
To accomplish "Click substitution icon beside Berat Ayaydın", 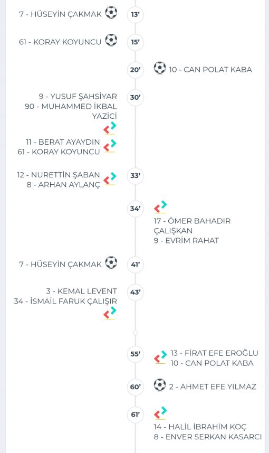I will point(110,146).
